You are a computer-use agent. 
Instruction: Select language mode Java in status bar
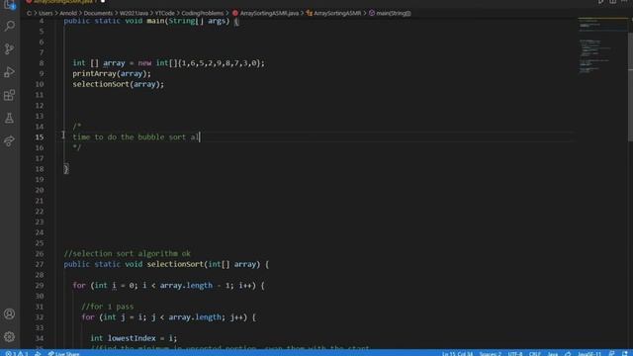pos(553,354)
